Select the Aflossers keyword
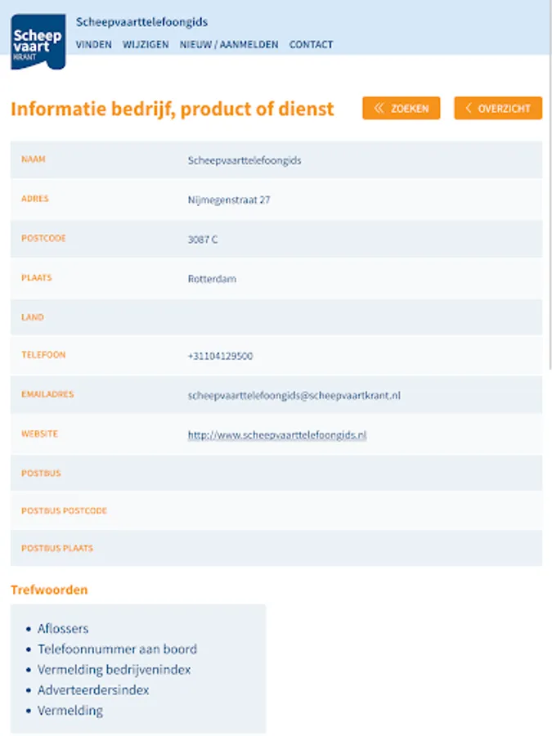This screenshot has width=552, height=736. coord(63,628)
